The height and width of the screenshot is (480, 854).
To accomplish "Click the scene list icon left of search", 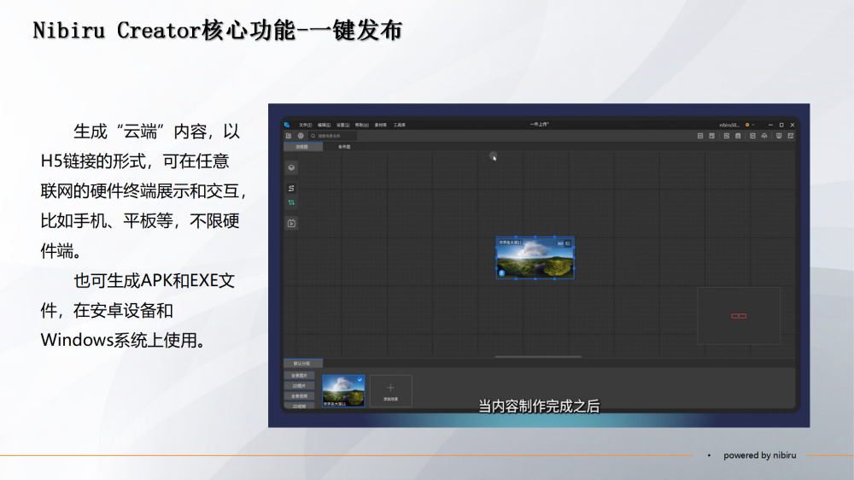I will tap(289, 136).
